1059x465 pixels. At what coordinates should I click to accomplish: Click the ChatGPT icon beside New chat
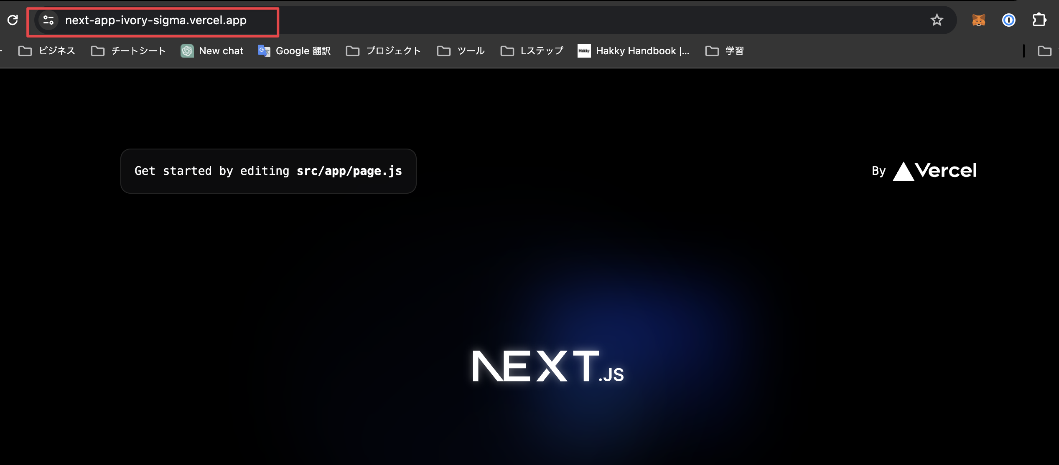coord(187,51)
